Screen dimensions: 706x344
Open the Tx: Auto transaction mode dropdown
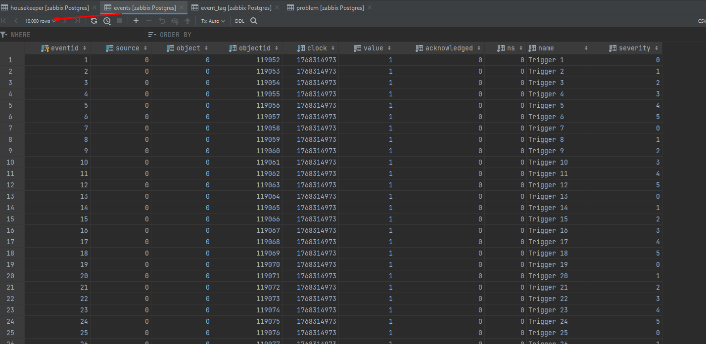pyautogui.click(x=213, y=21)
